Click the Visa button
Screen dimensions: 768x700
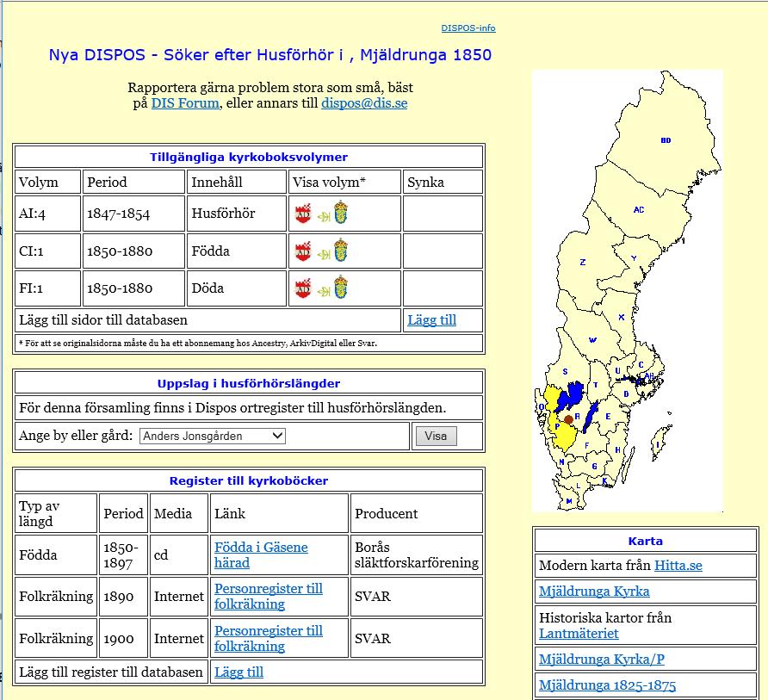436,436
